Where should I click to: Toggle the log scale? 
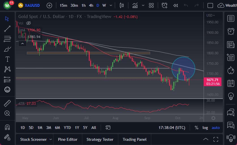pyautogui.click(x=205, y=128)
